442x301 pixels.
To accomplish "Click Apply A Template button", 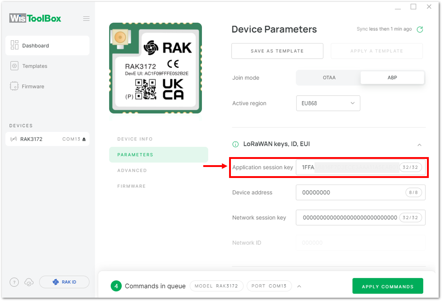I will (377, 51).
